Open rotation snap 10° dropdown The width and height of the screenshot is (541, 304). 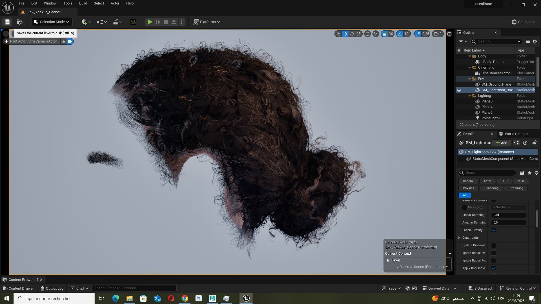[407, 34]
